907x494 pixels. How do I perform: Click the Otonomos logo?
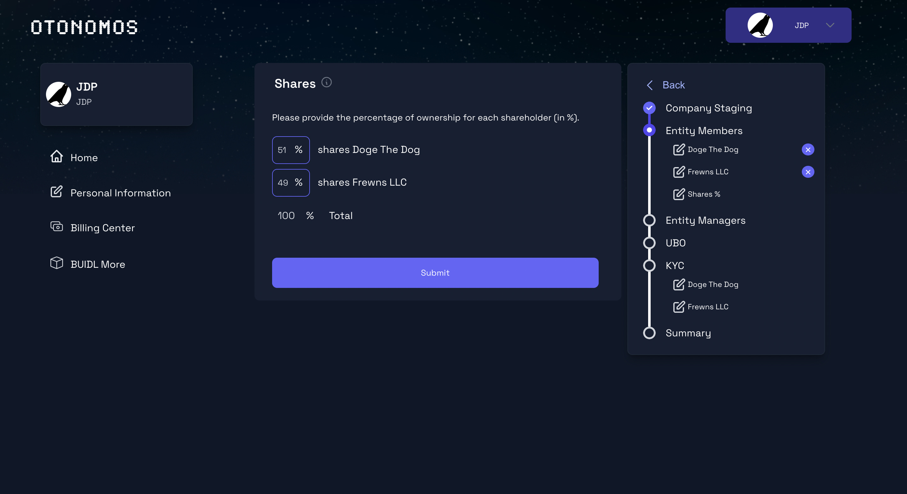(84, 27)
